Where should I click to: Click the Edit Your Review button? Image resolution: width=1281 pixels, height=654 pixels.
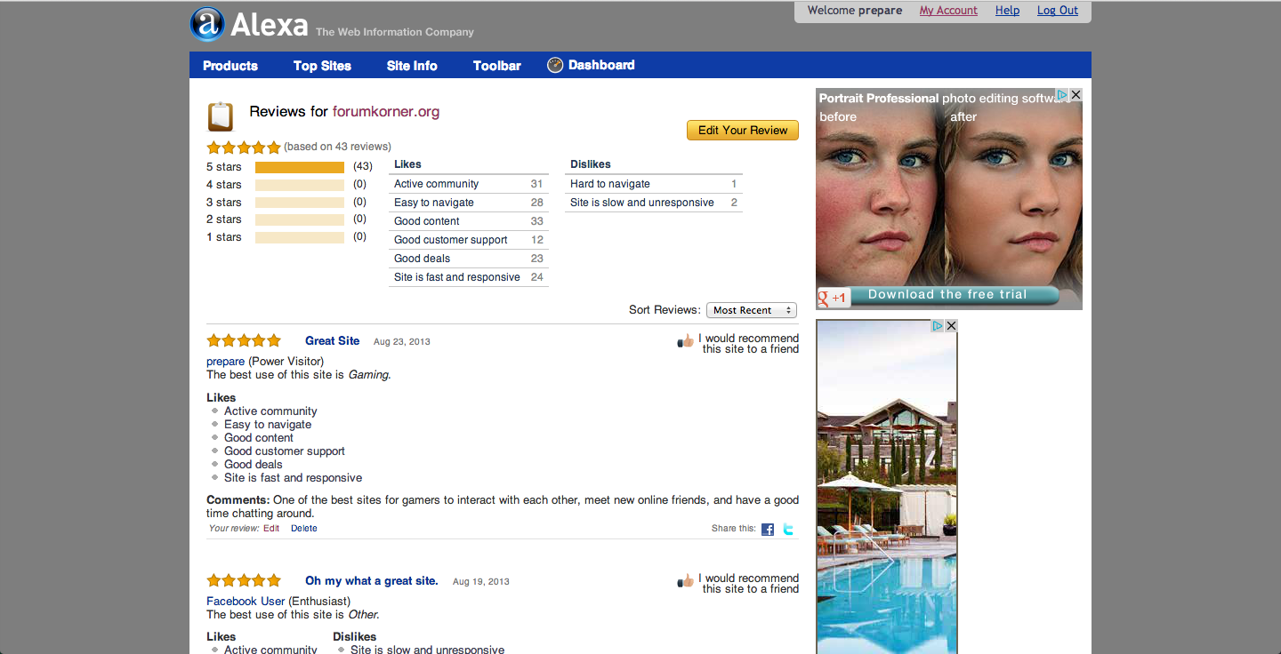(743, 131)
